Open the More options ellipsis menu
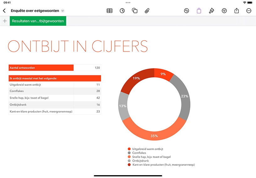The image size is (256, 178). click(249, 11)
